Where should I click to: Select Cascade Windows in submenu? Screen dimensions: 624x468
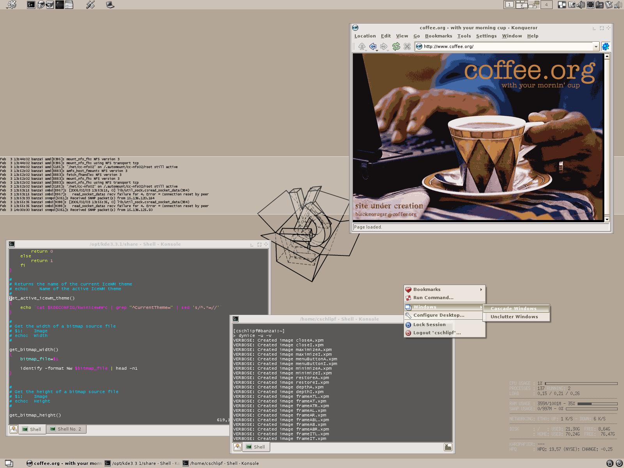(516, 308)
